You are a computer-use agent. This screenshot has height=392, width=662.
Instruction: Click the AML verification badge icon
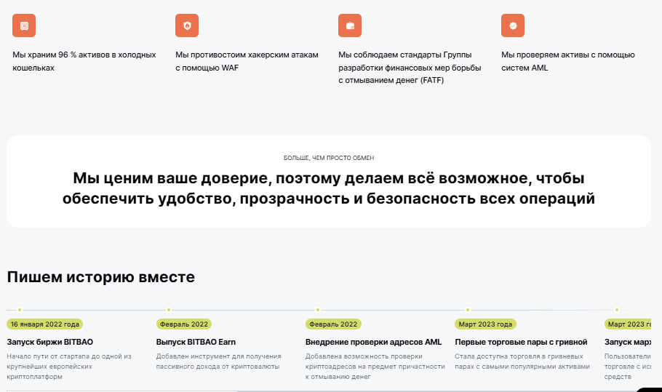[x=513, y=25]
